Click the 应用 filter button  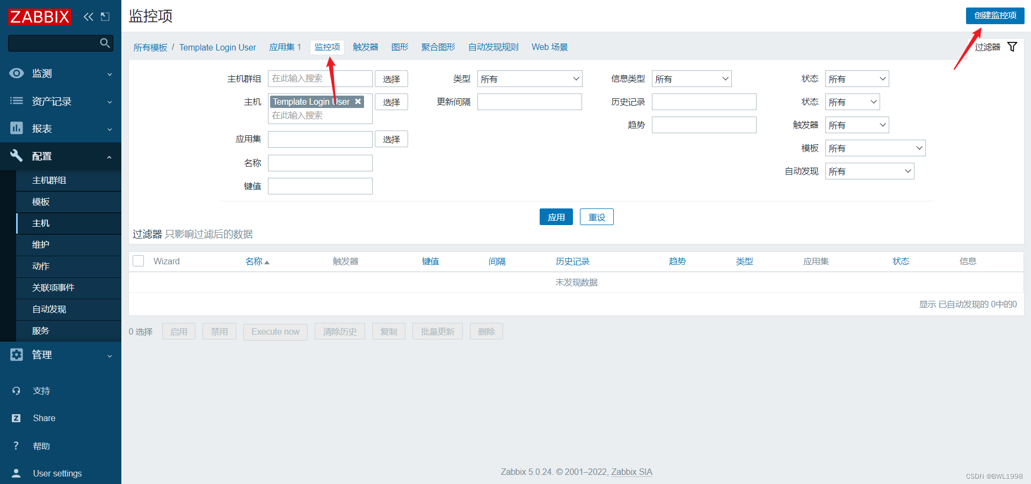[556, 217]
